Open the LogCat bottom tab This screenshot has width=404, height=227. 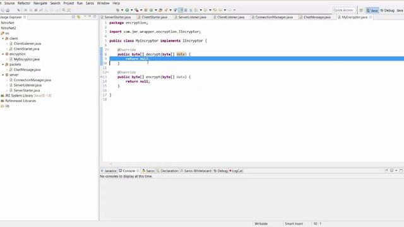tap(236, 171)
